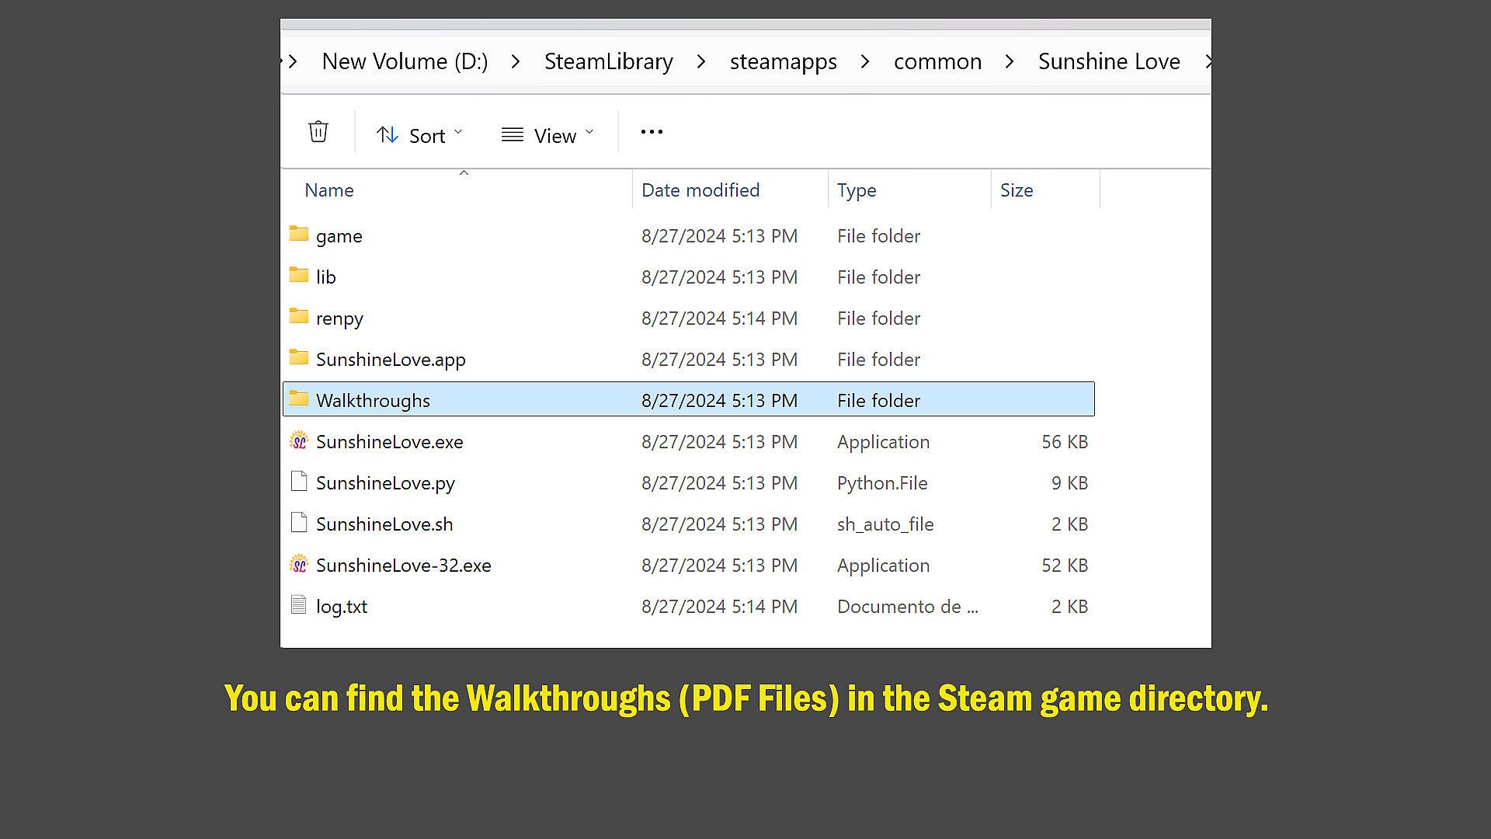Go to common folder in address bar
The width and height of the screenshot is (1491, 839).
pyautogui.click(x=937, y=61)
